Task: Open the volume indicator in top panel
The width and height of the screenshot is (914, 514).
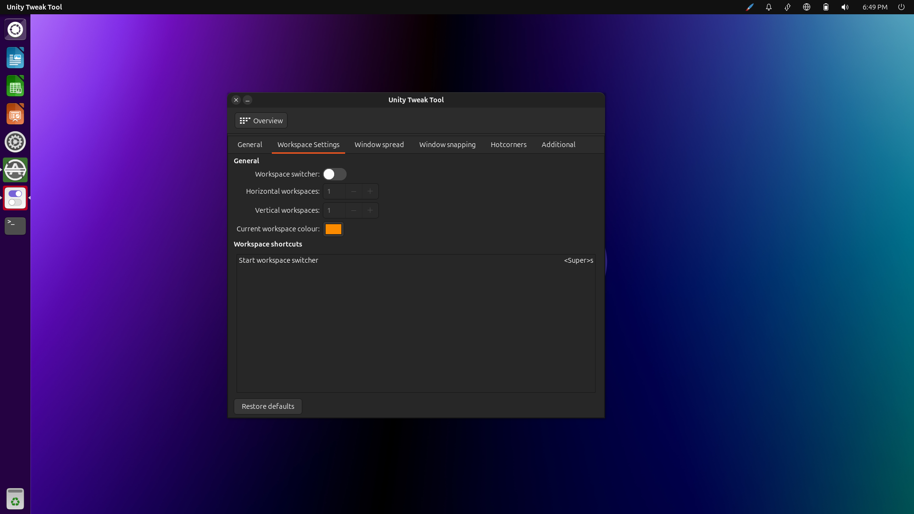Action: 845,7
